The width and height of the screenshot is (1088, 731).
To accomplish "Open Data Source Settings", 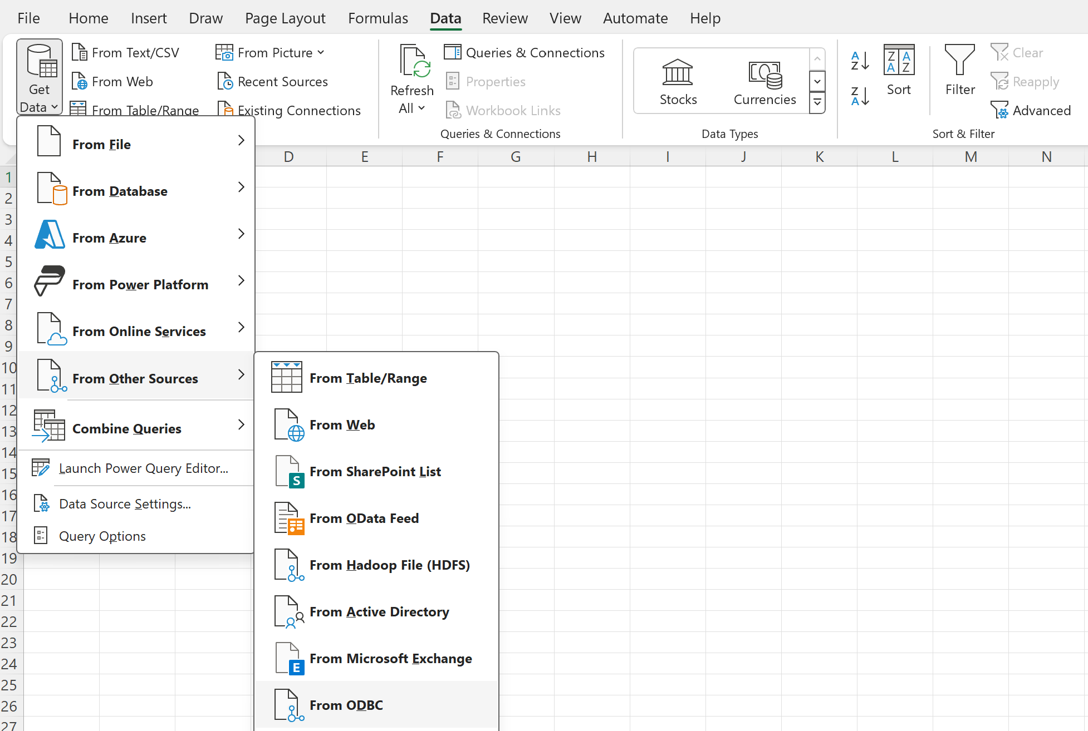I will point(124,503).
